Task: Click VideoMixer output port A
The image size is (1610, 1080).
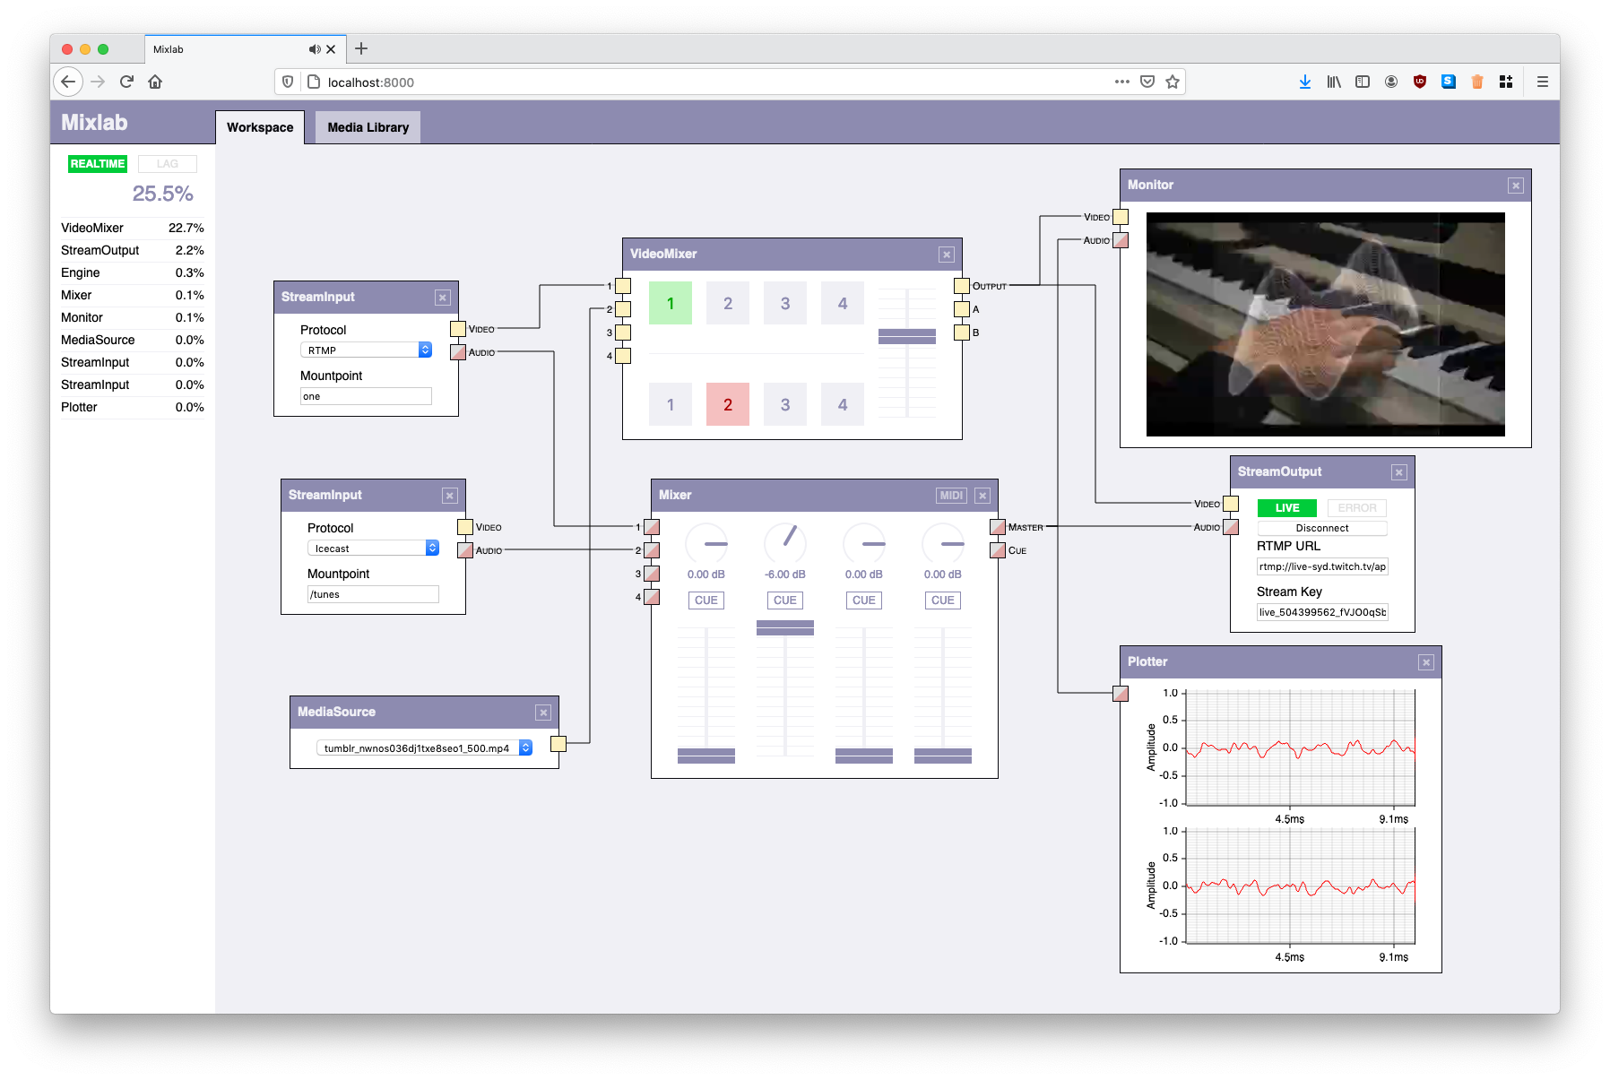Action: pos(962,309)
